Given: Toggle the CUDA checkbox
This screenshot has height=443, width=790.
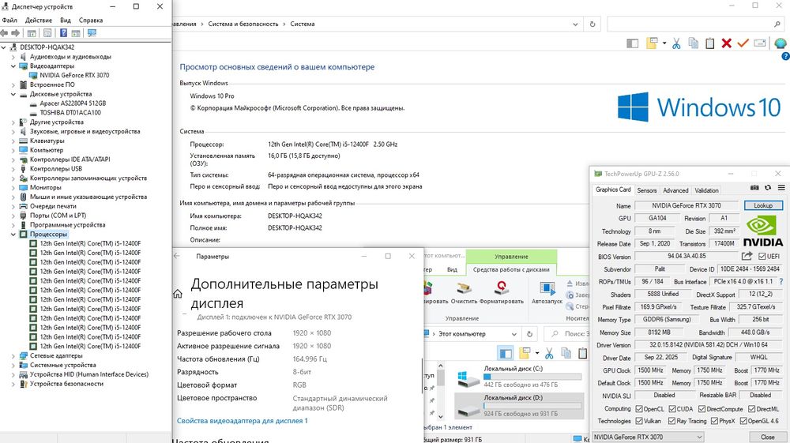Looking at the screenshot, I should 672,409.
